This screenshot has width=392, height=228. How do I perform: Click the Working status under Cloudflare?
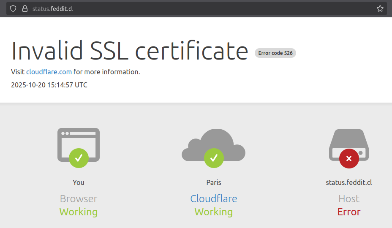214,212
